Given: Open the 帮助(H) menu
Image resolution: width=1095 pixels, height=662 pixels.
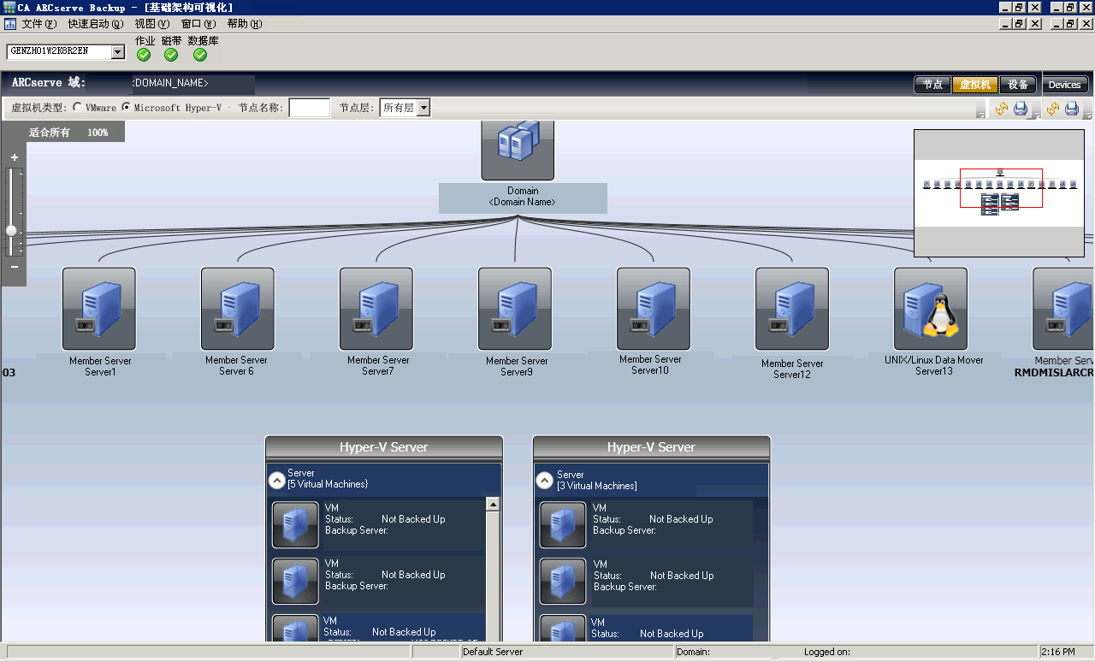Looking at the screenshot, I should click(x=244, y=24).
